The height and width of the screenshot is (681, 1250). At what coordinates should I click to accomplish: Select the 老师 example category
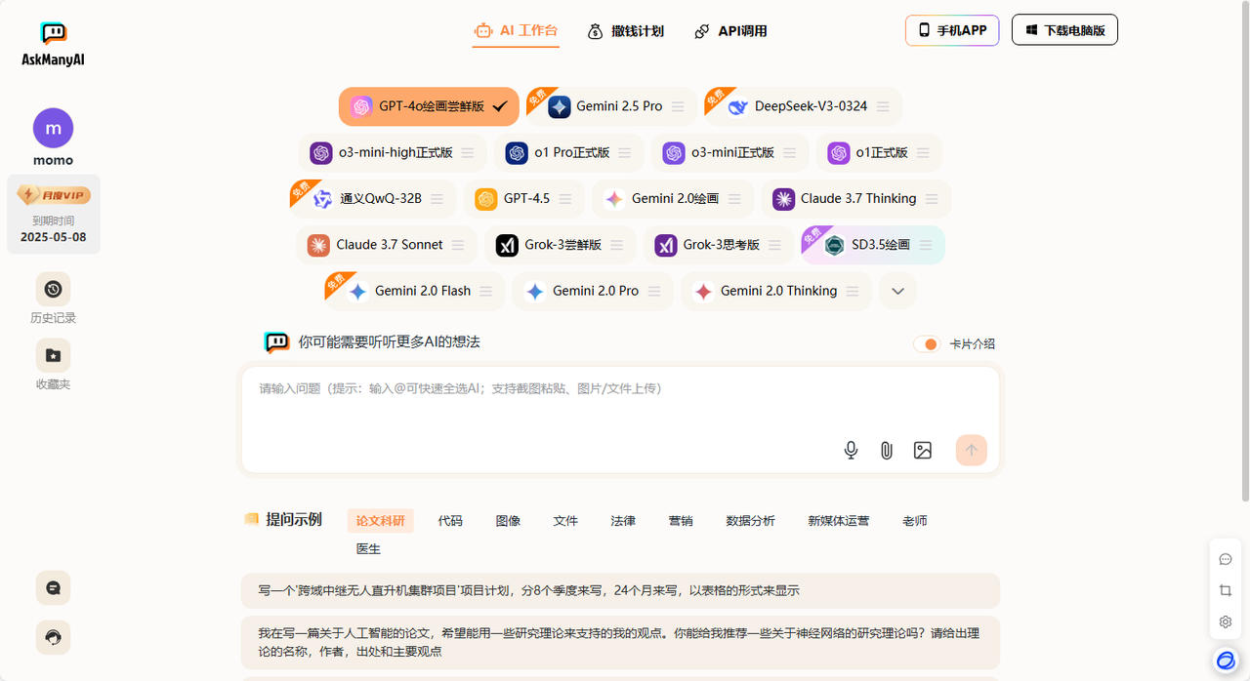point(915,521)
